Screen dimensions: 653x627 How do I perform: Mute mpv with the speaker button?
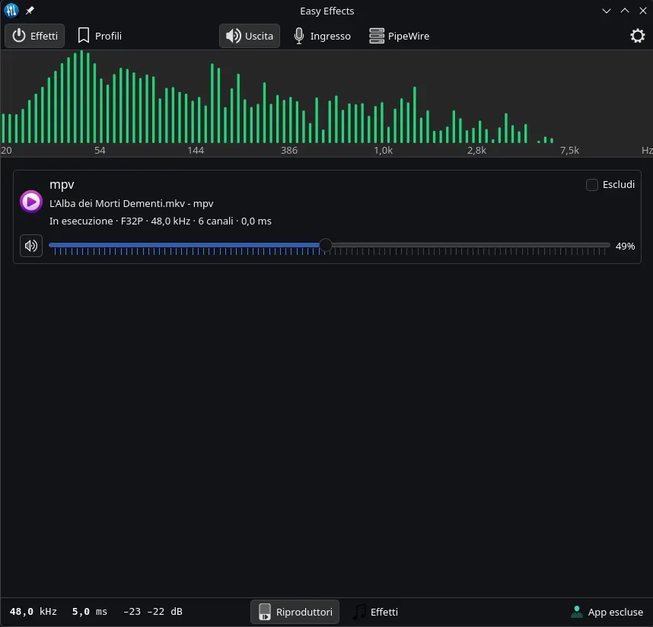[31, 246]
